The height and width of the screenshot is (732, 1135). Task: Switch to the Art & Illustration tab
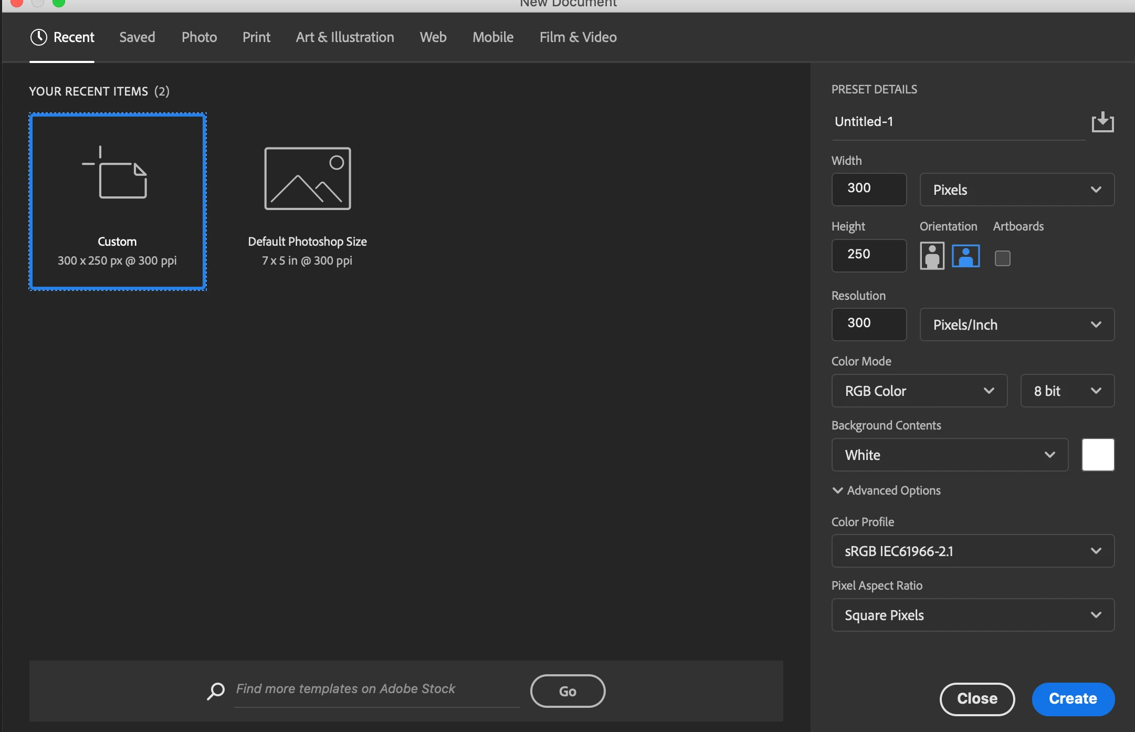[345, 37]
